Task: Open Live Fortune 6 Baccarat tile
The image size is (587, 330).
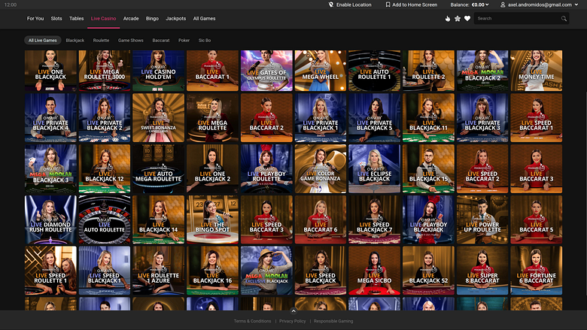Action: point(536,270)
